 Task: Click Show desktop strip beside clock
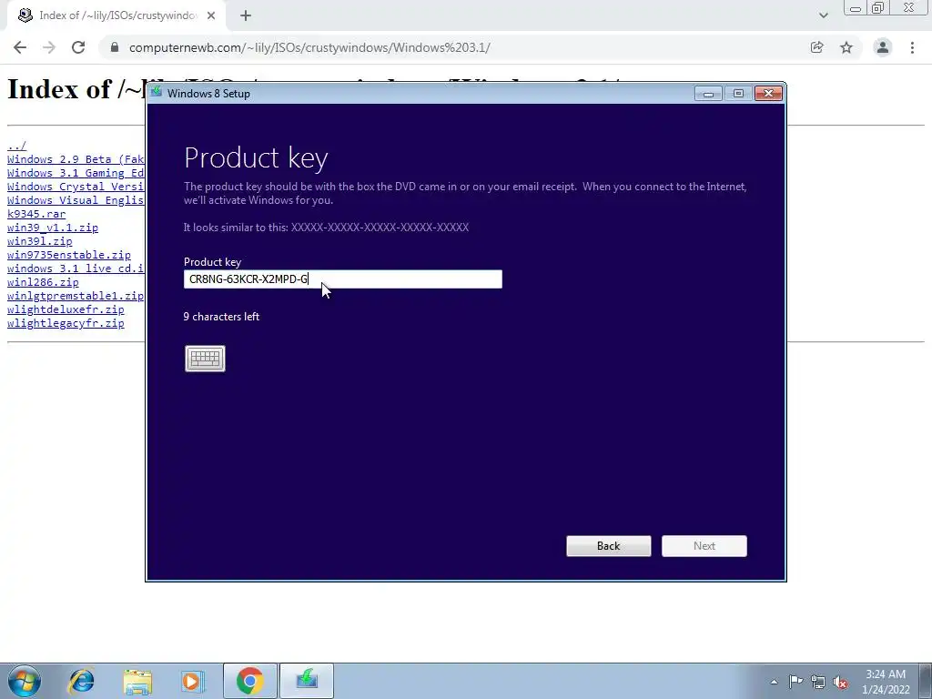pyautogui.click(x=927, y=681)
